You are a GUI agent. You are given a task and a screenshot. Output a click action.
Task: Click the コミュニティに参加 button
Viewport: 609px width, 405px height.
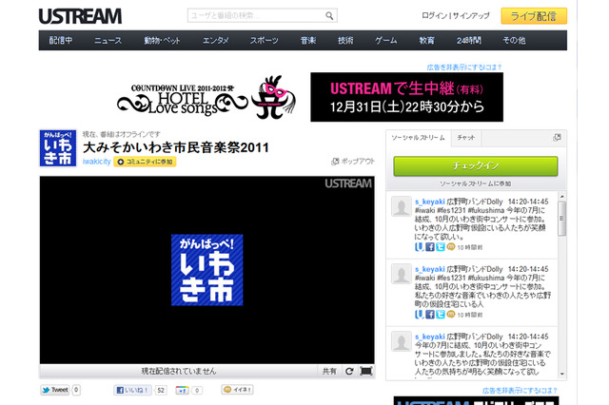coord(145,162)
